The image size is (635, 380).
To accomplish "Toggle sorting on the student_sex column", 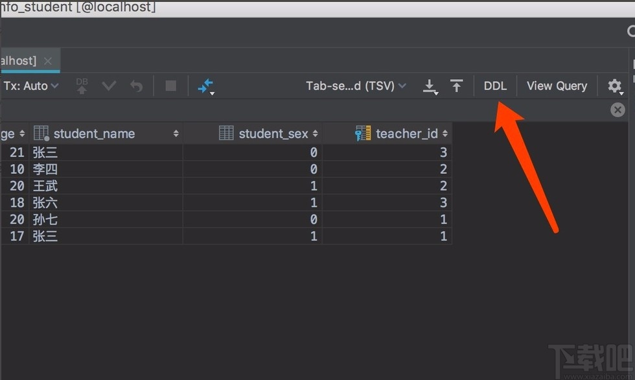I will 316,134.
